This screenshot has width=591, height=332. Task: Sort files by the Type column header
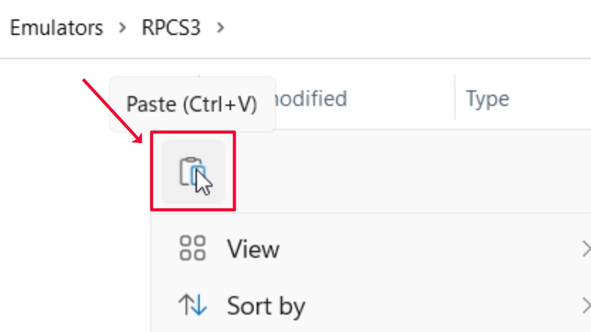tap(487, 99)
